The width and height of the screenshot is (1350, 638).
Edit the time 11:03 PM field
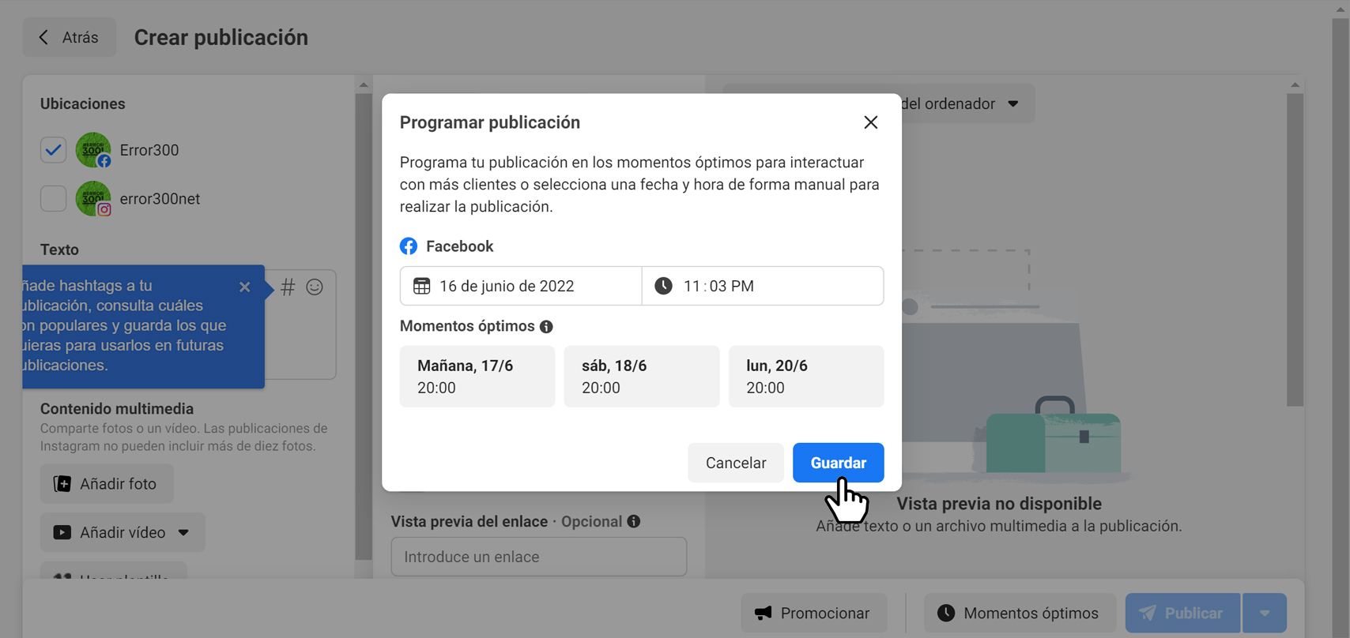pos(763,286)
